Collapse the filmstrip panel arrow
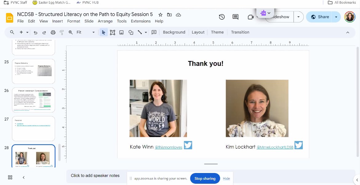Image resolution: width=360 pixels, height=185 pixels. [23, 177]
